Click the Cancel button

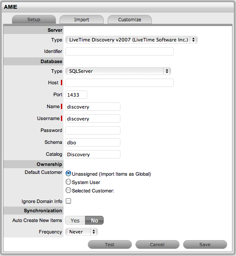(x=157, y=245)
